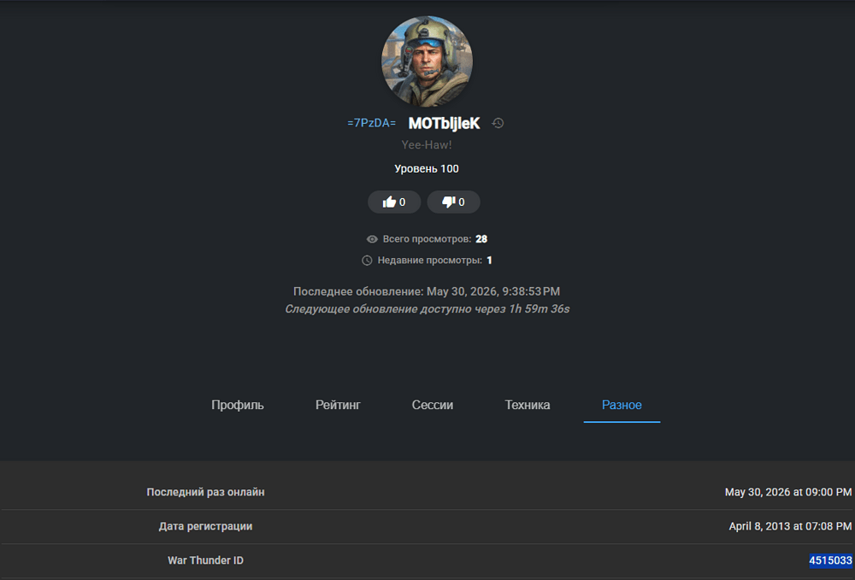Click the Последний раз онлайн label
This screenshot has height=580, width=855.
pos(205,492)
